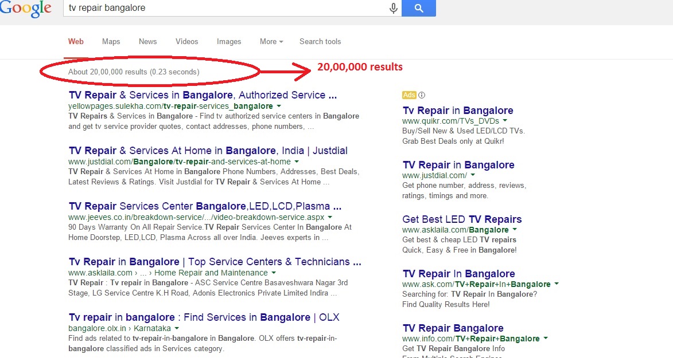The width and height of the screenshot is (673, 358).
Task: Expand dropdown arrow beside Home Repair and Maintenance breadcrumb
Action: 274,273
